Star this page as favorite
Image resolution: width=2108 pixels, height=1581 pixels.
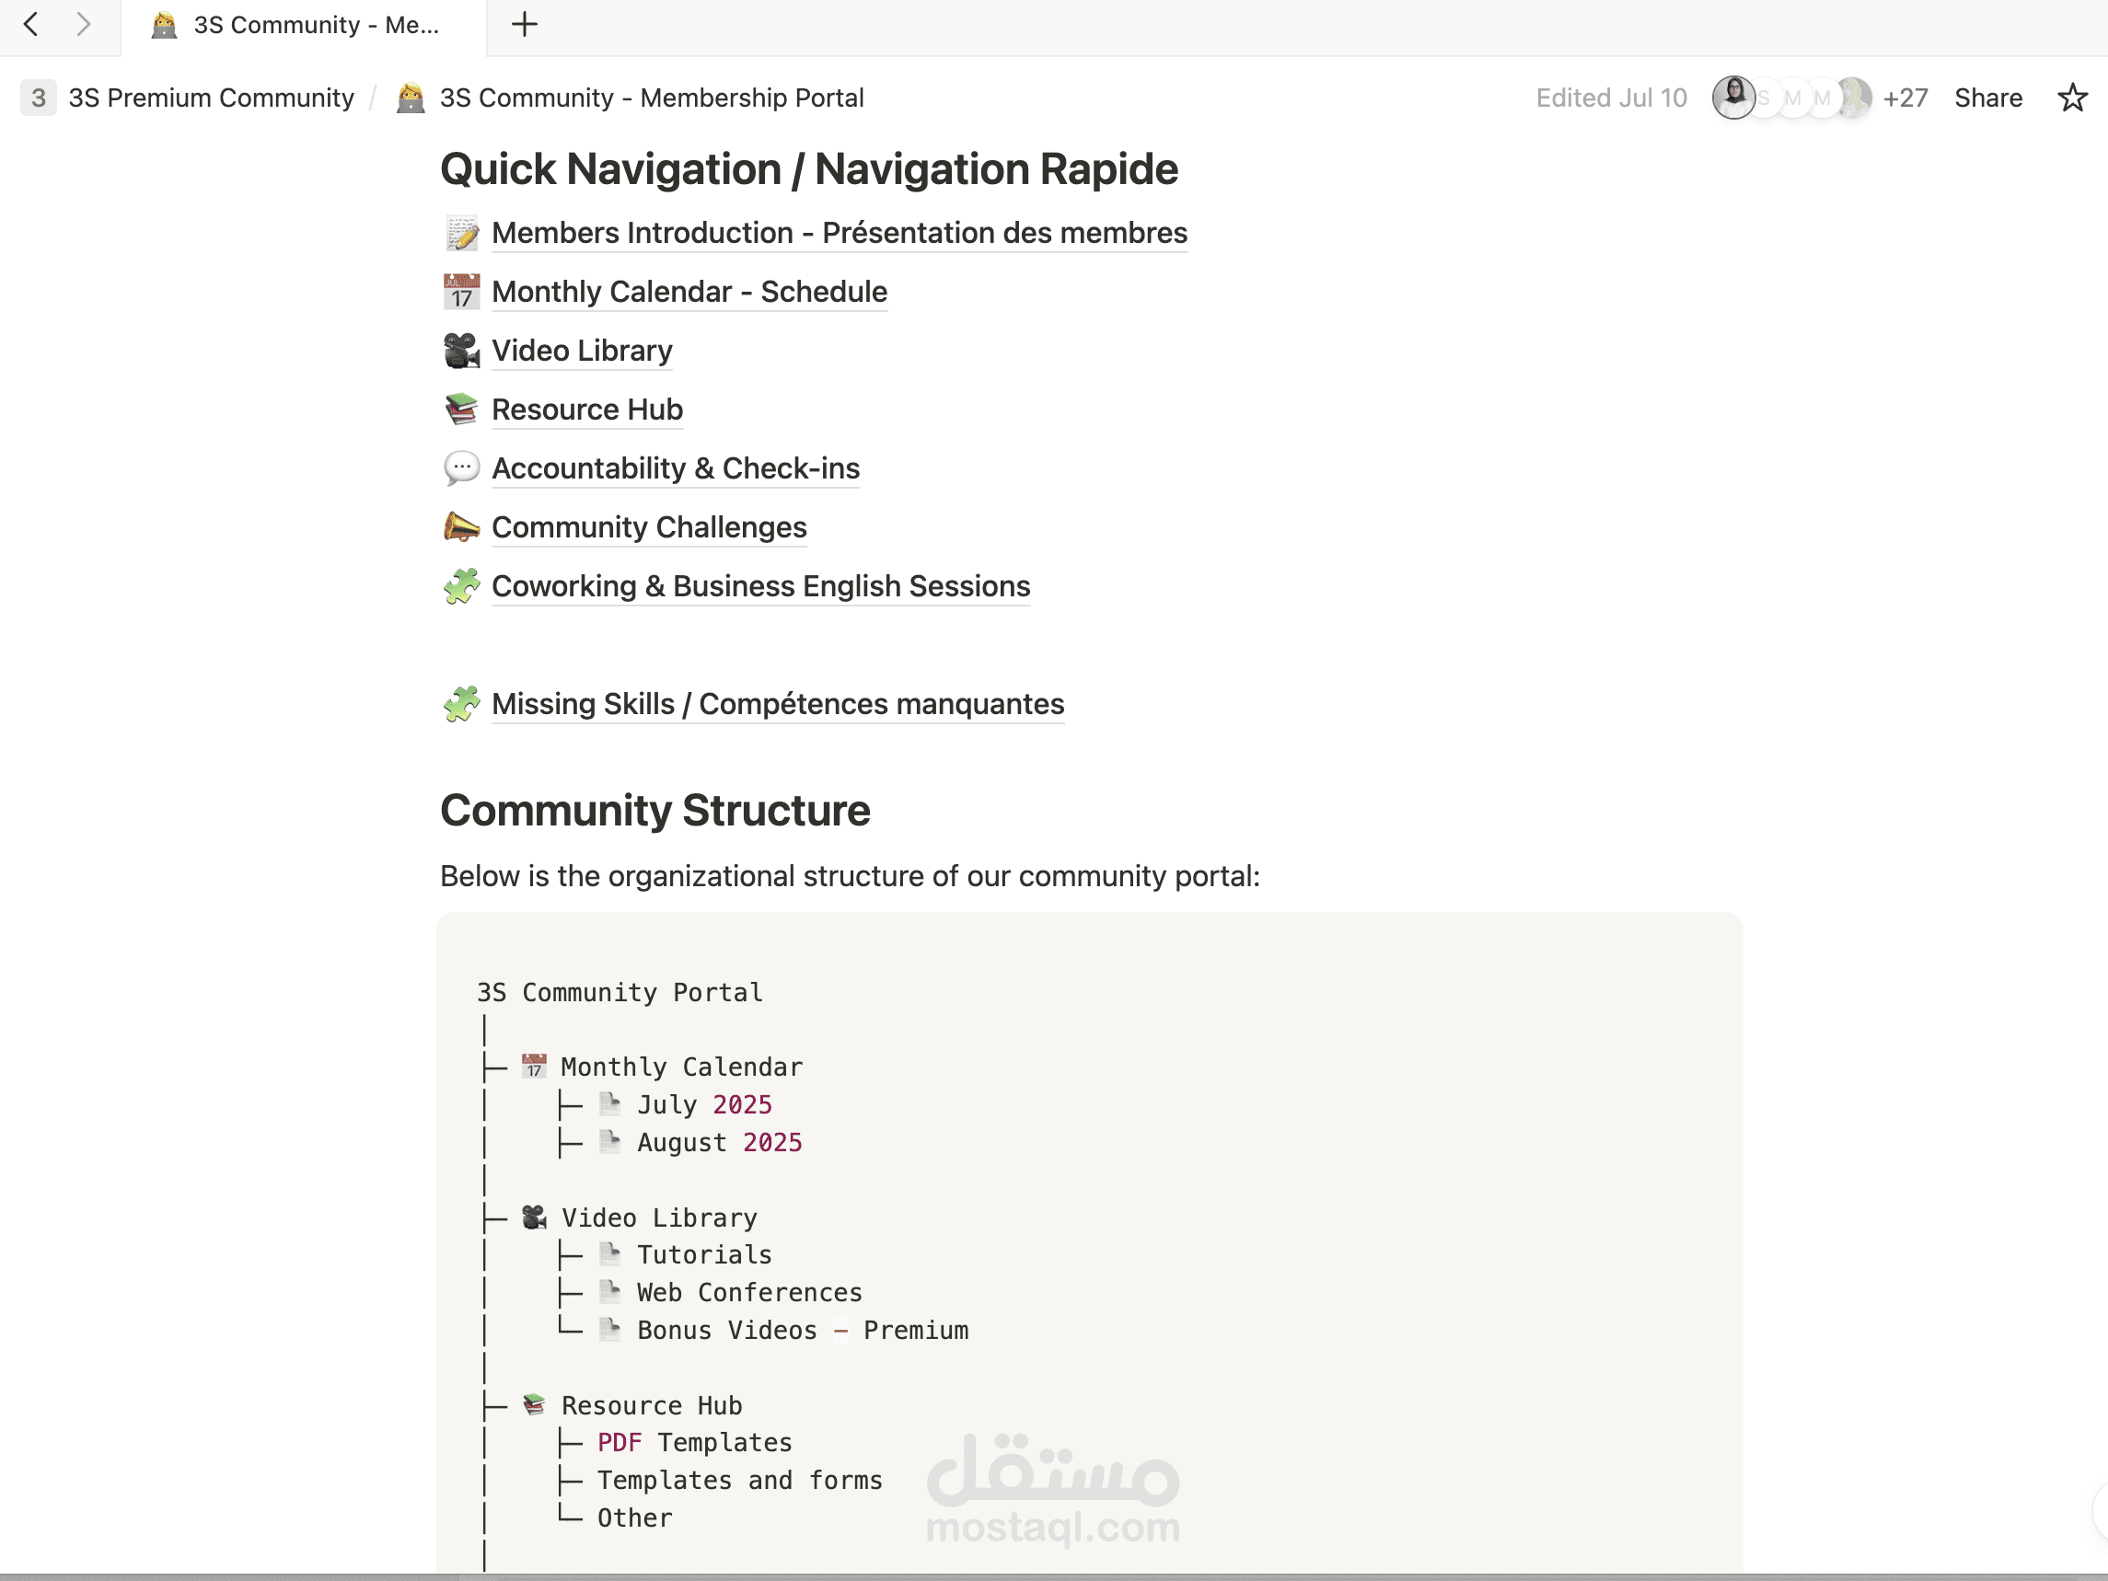(x=2072, y=98)
